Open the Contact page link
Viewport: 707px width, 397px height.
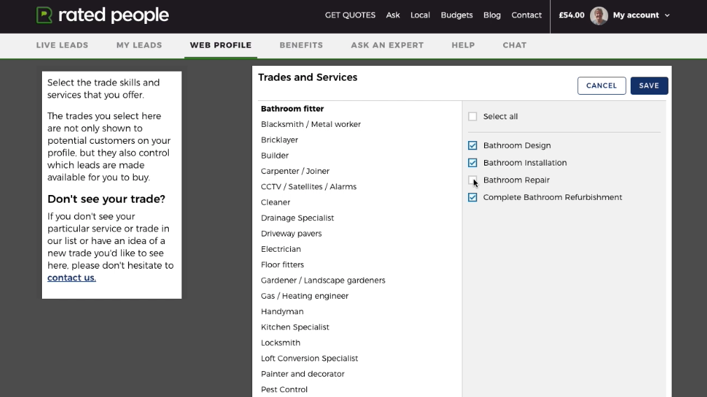(526, 15)
